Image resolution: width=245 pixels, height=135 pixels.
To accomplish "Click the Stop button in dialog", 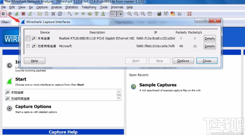I will (x=159, y=61).
